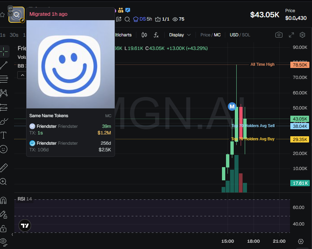This screenshot has height=249, width=312.
Task: Select the trend line drawing tool
Action: click(x=4, y=65)
